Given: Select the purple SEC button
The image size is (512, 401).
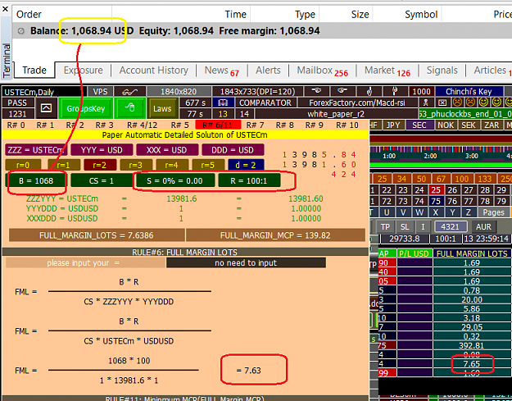Looking at the screenshot, I should coord(419,125).
